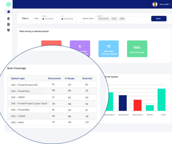
Task: Click In Scope value 98 for Cyber Vault
Action: pos(69,104)
